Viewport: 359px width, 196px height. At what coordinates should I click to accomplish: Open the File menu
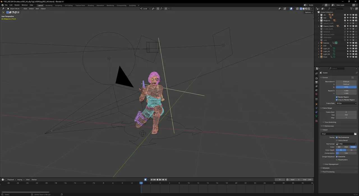click(x=6, y=5)
